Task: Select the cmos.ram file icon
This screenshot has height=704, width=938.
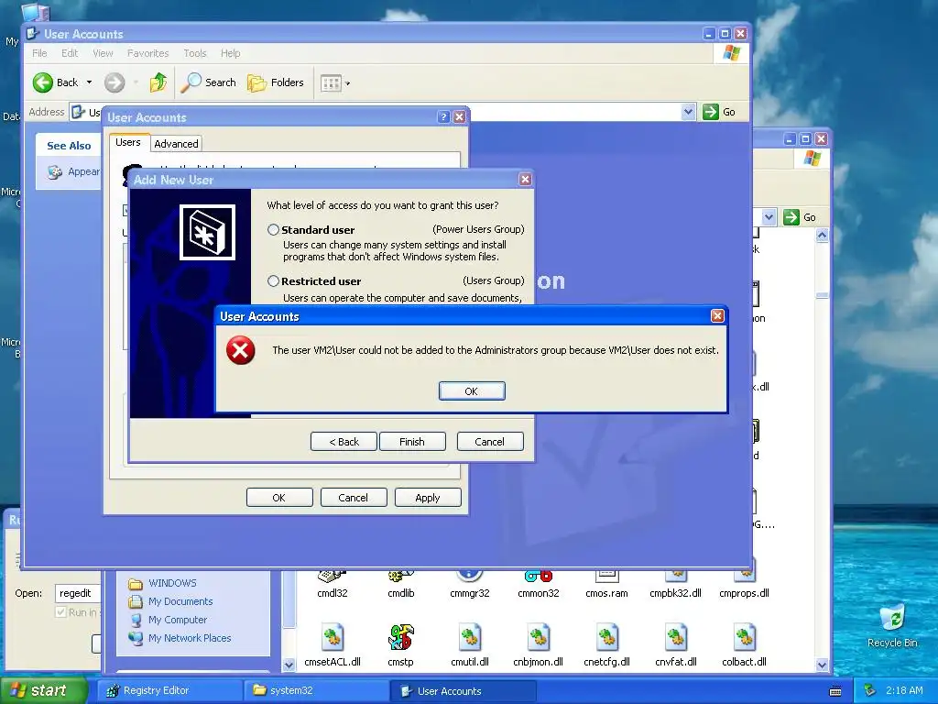Action: click(x=606, y=584)
